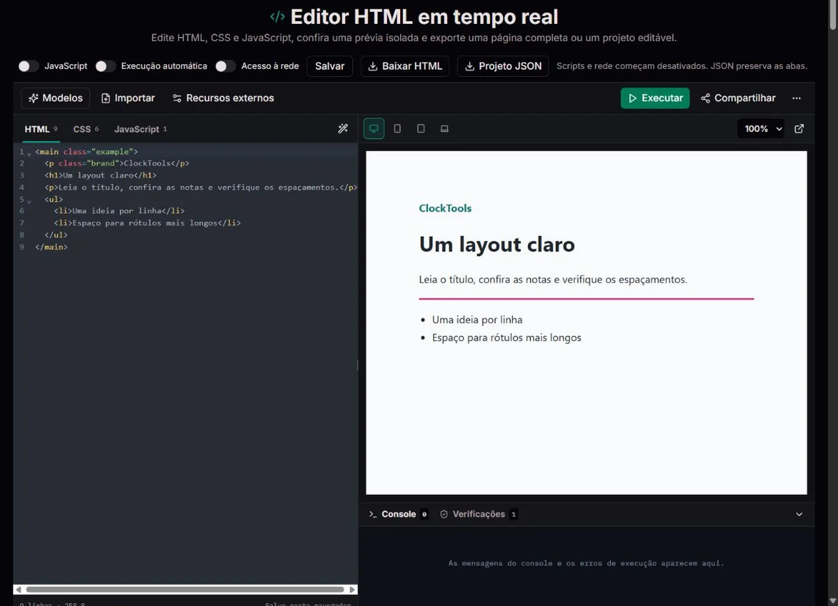The height and width of the screenshot is (606, 838).
Task: Collapse the console panel chevron
Action: tap(800, 515)
